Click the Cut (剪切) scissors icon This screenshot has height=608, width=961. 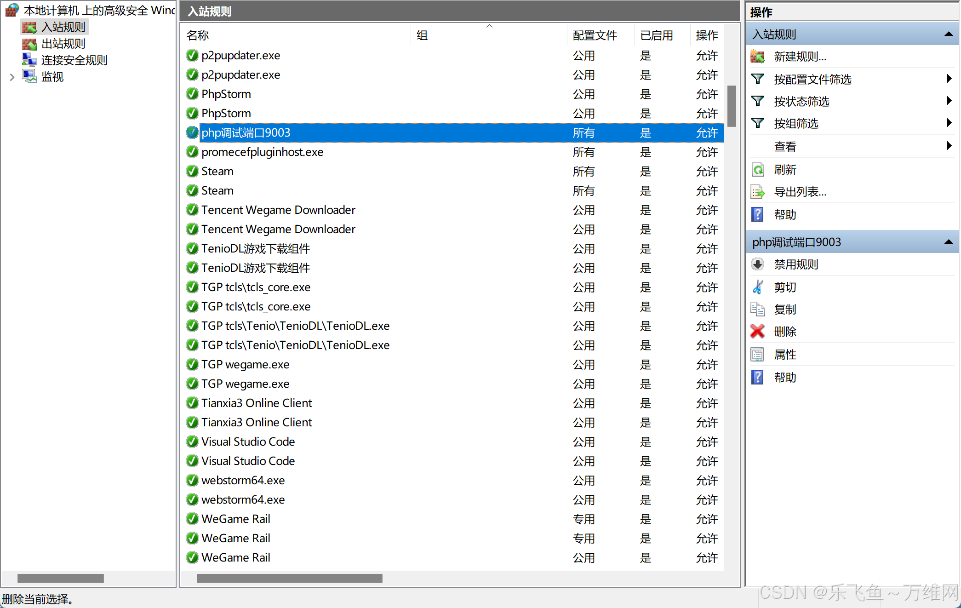[757, 287]
